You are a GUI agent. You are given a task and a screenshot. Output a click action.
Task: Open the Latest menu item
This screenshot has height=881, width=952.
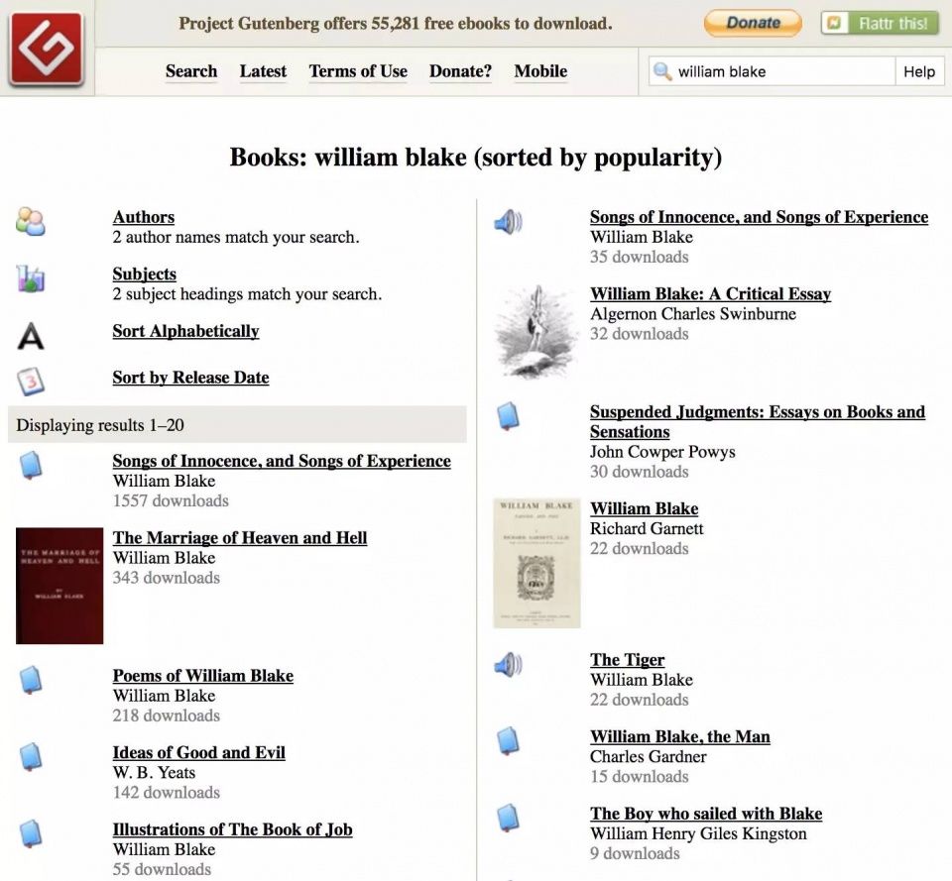coord(263,71)
